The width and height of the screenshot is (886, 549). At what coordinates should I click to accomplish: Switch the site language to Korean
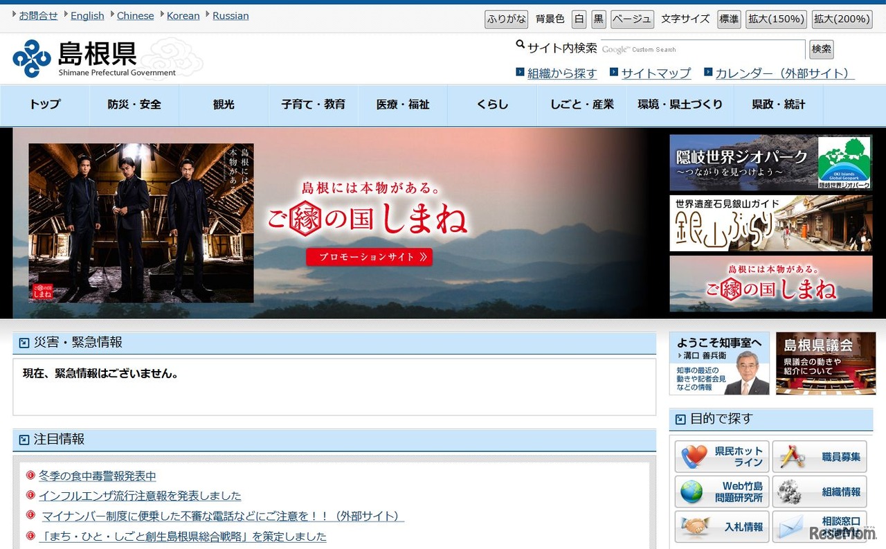(183, 15)
